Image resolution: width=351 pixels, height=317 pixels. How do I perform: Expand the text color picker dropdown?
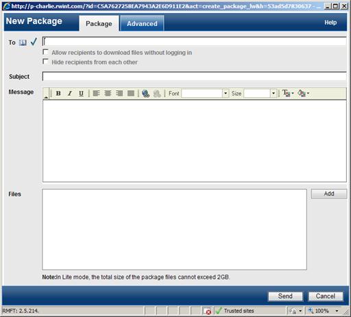coord(293,93)
